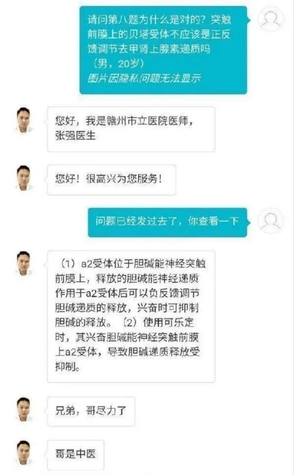The image size is (294, 475).
Task: Select the 兄弟，哥尽力了 message bubble
Action: 91,411
